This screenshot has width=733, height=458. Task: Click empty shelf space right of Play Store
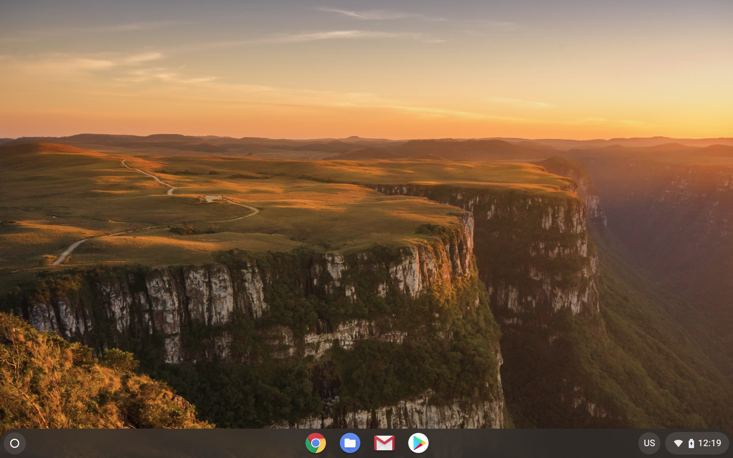[534, 443]
